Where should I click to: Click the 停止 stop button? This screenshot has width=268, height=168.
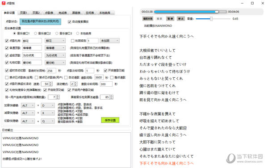coord(181,19)
